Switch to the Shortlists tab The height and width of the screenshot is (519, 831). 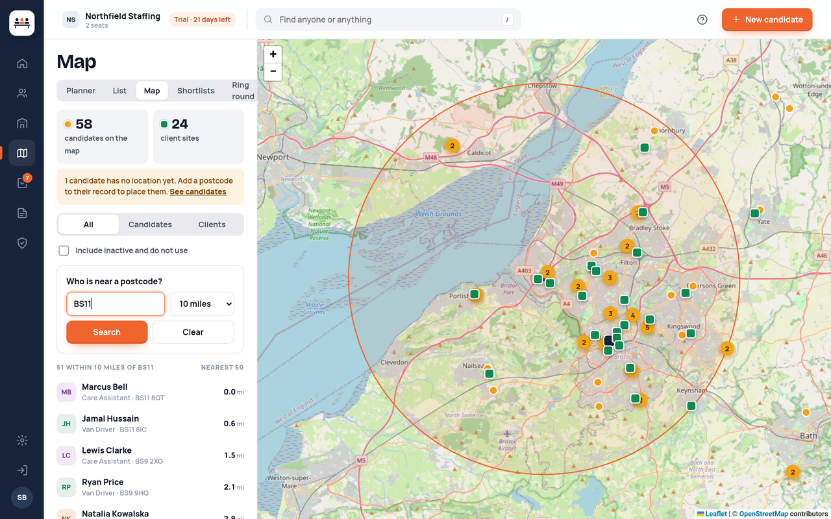[x=196, y=91]
